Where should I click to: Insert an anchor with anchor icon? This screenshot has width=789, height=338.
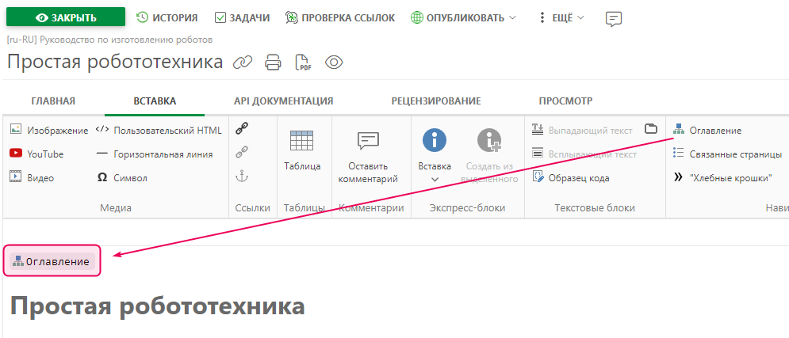tap(242, 176)
